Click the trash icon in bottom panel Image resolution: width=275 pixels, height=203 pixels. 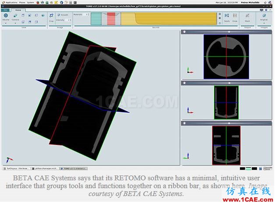(261, 169)
